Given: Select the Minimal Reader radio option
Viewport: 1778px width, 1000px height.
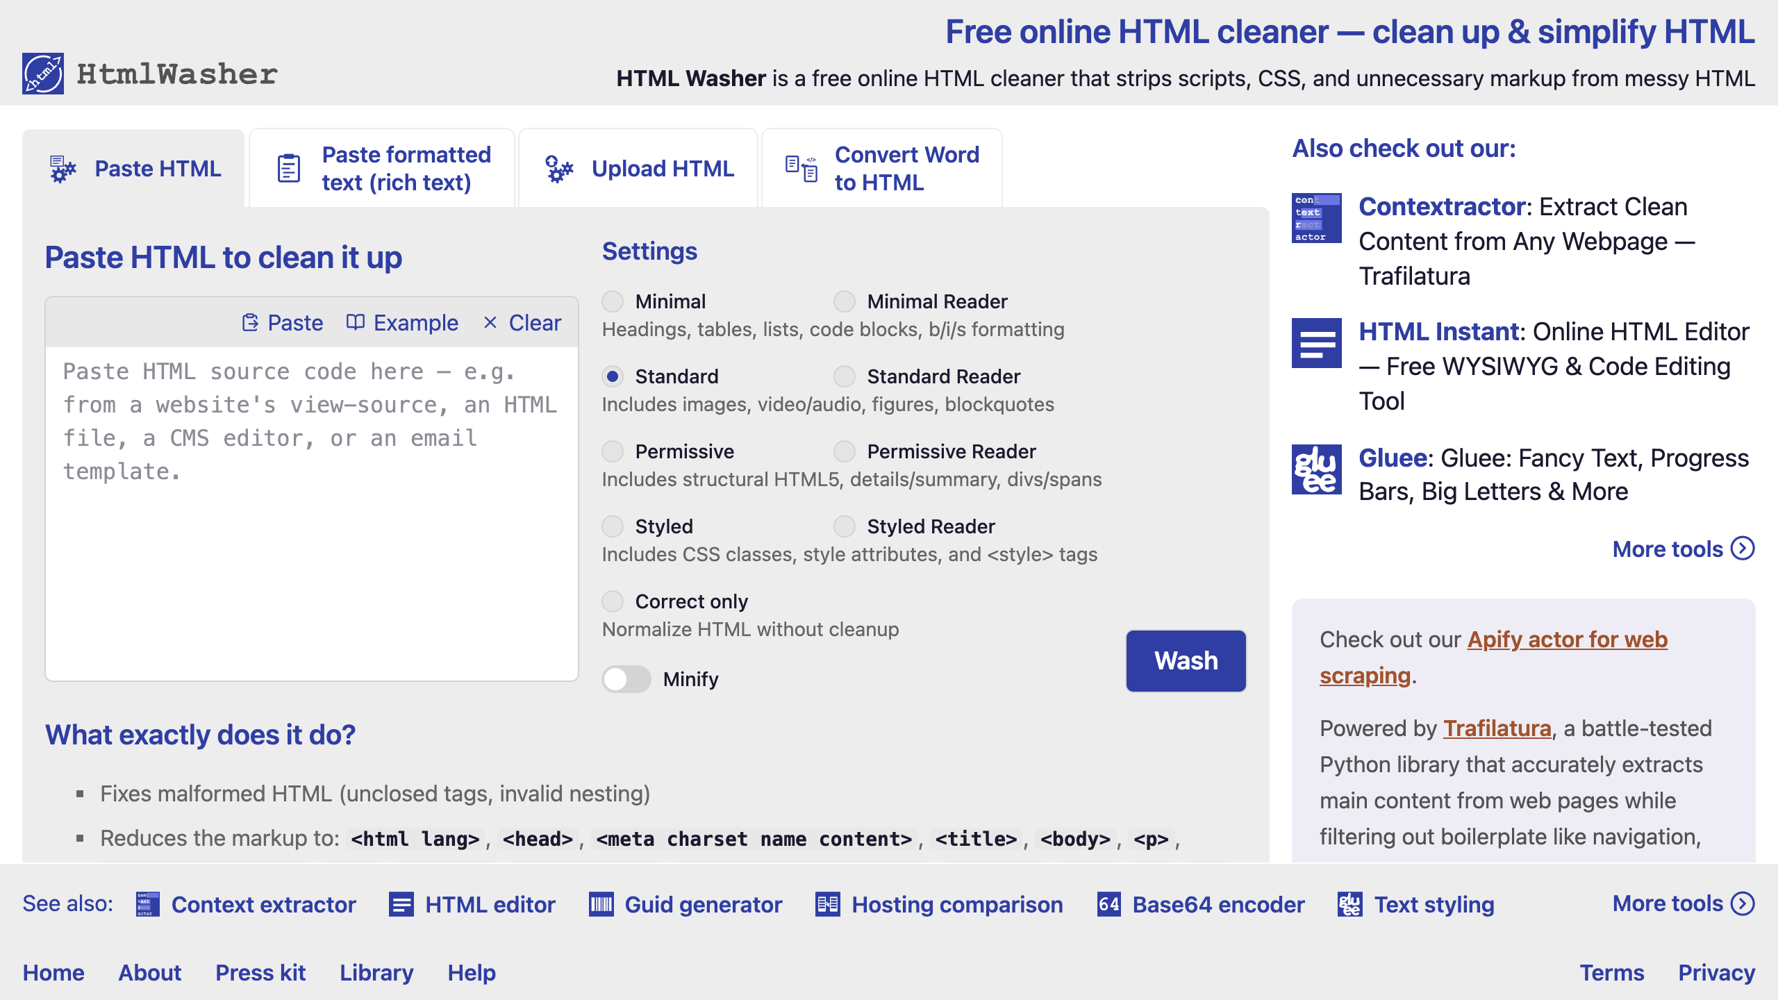Looking at the screenshot, I should (845, 301).
